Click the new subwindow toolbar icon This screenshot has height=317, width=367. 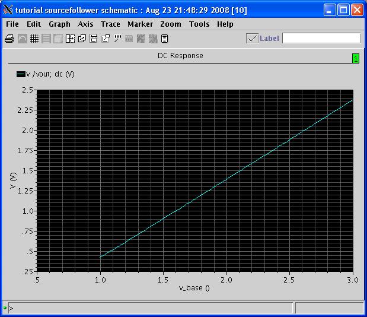[x=82, y=39]
